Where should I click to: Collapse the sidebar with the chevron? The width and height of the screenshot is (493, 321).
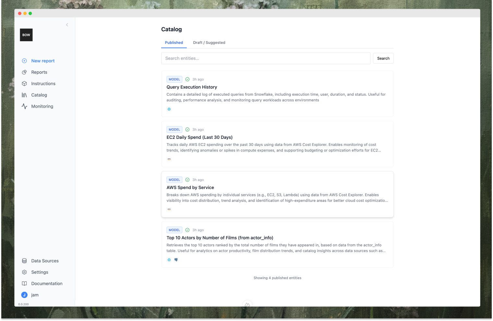pos(67,25)
